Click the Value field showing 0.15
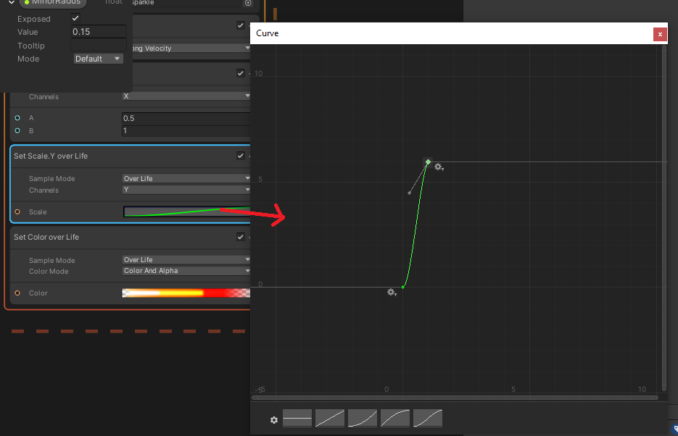678x436 pixels. (x=99, y=32)
